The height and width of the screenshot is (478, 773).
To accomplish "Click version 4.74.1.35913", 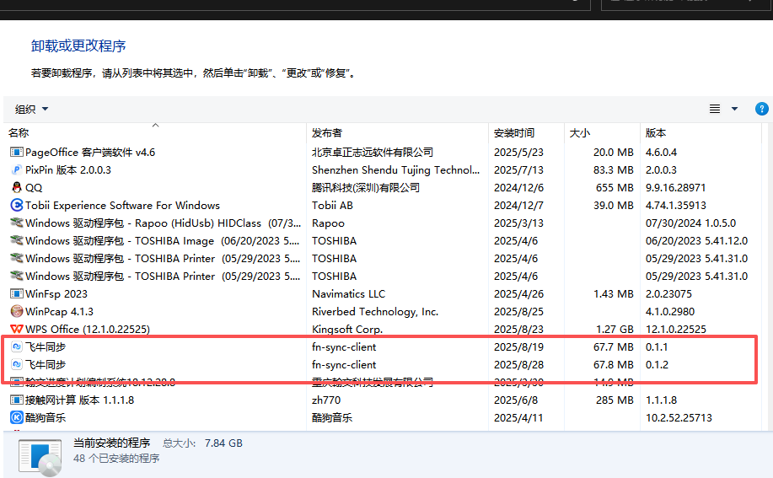I will tap(675, 206).
